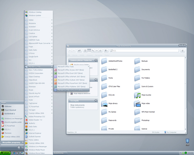Click the tools icon right of address bar

[183, 51]
